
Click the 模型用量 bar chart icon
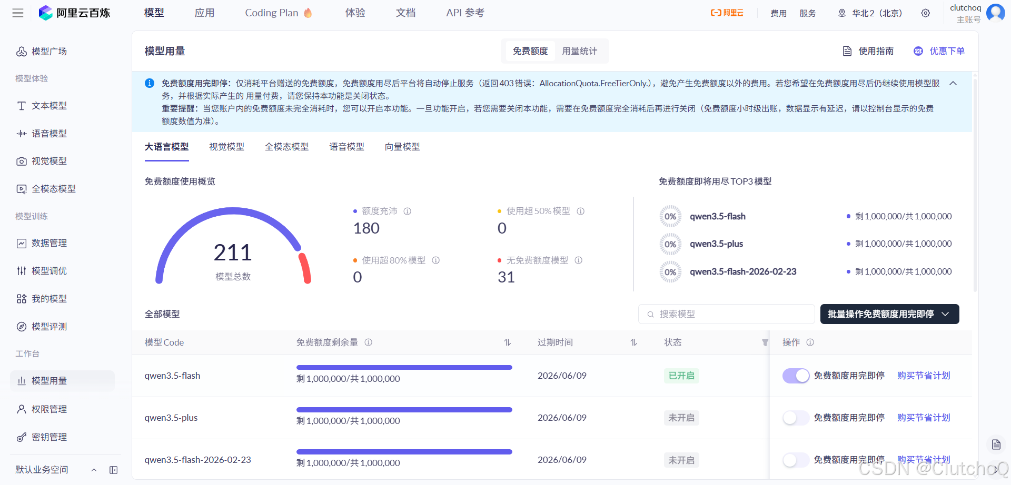point(22,381)
